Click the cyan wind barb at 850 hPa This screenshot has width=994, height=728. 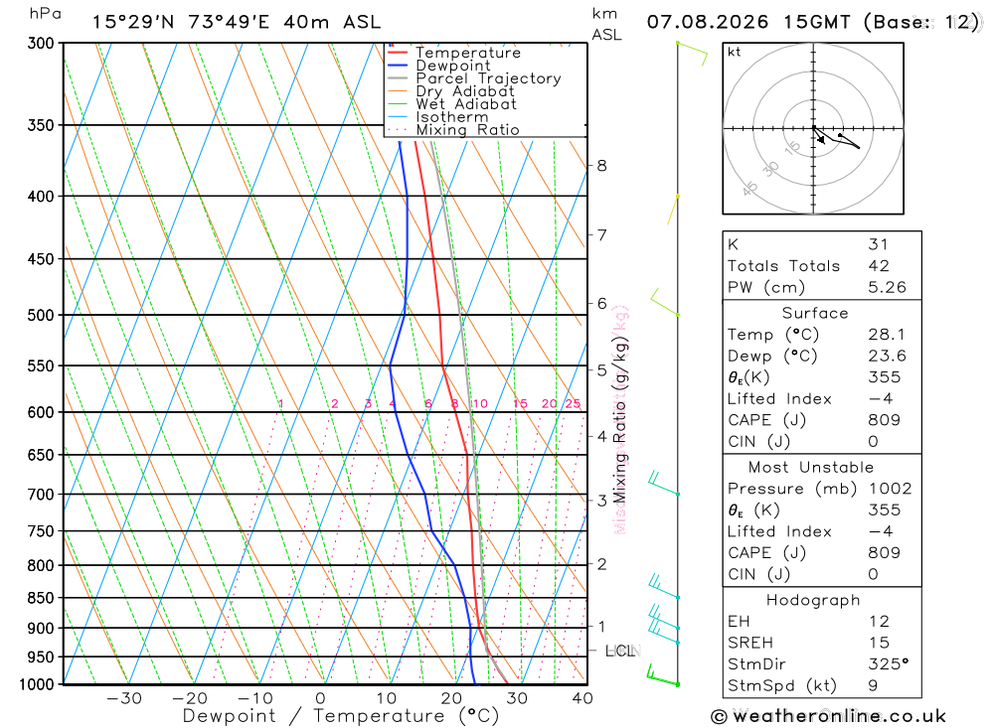pos(663,586)
